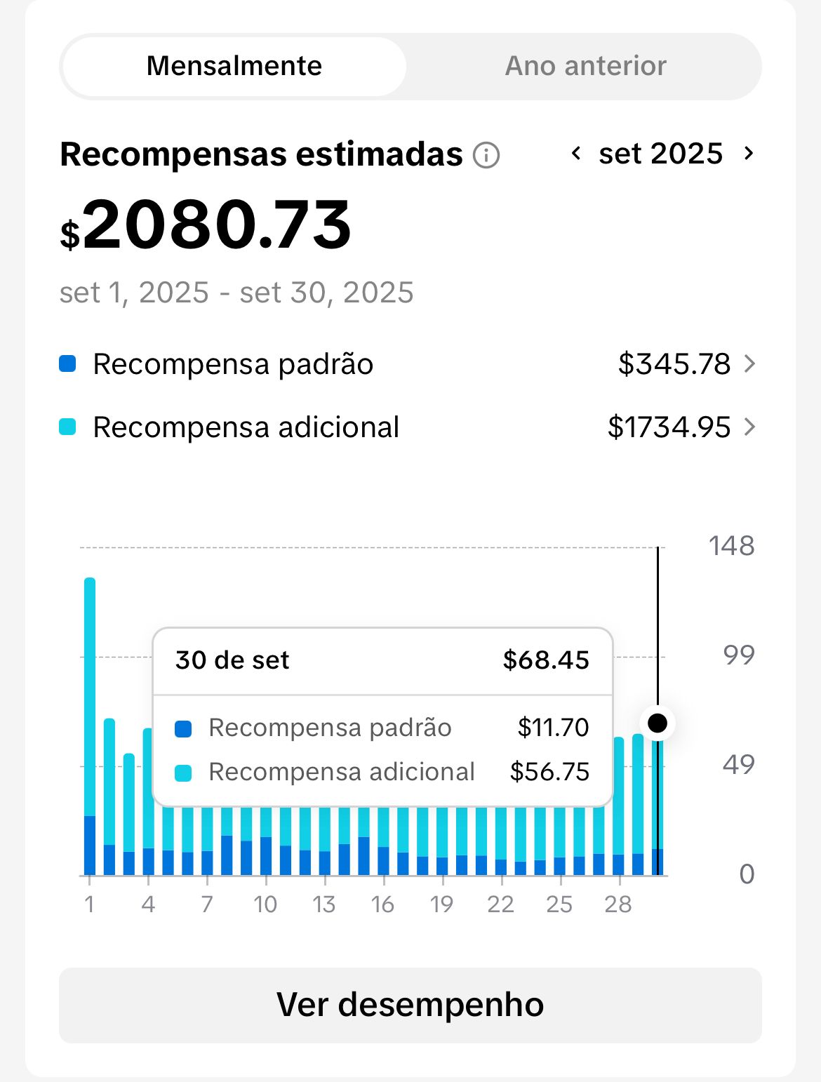The height and width of the screenshot is (1082, 821).
Task: Click the Recompensa adicional row label
Action: [246, 427]
